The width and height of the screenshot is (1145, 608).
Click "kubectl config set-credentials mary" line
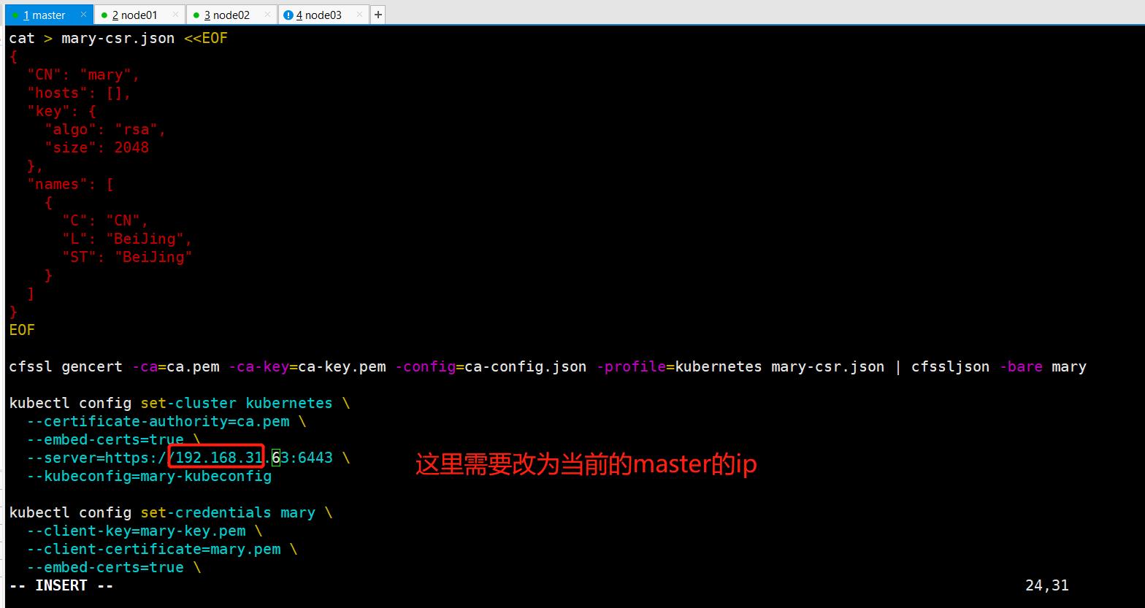170,512
